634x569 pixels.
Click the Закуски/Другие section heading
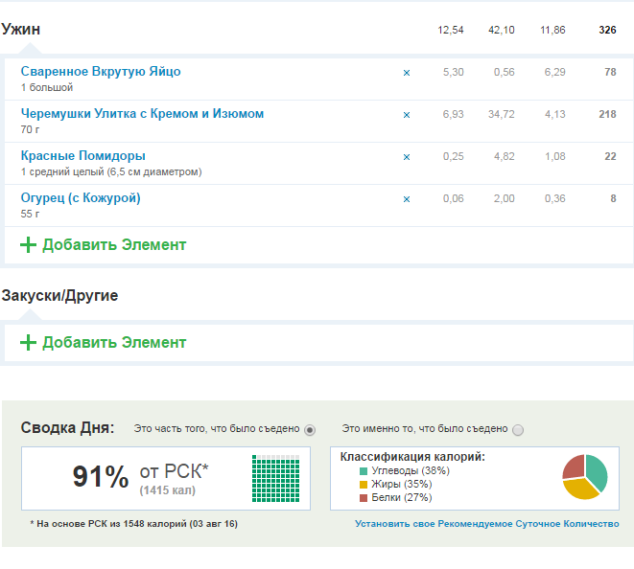59,296
